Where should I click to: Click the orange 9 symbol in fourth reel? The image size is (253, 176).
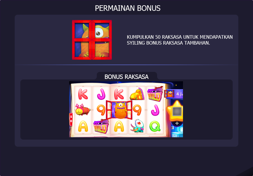pyautogui.click(x=138, y=110)
